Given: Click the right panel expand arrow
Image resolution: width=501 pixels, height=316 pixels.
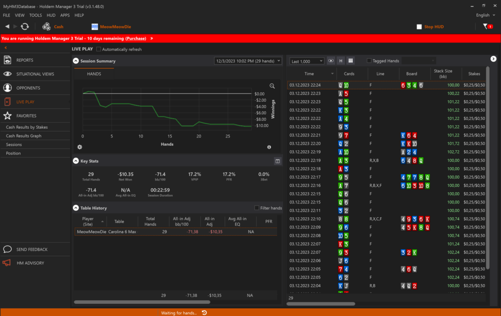Looking at the screenshot, I should [493, 59].
